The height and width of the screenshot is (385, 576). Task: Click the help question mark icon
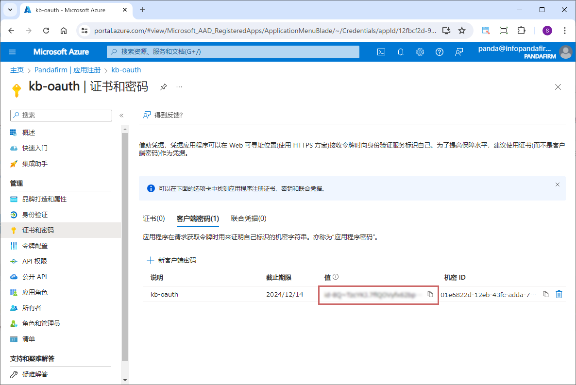[440, 52]
